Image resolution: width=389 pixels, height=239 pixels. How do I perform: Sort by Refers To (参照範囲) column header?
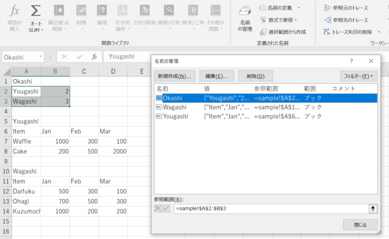click(277, 89)
